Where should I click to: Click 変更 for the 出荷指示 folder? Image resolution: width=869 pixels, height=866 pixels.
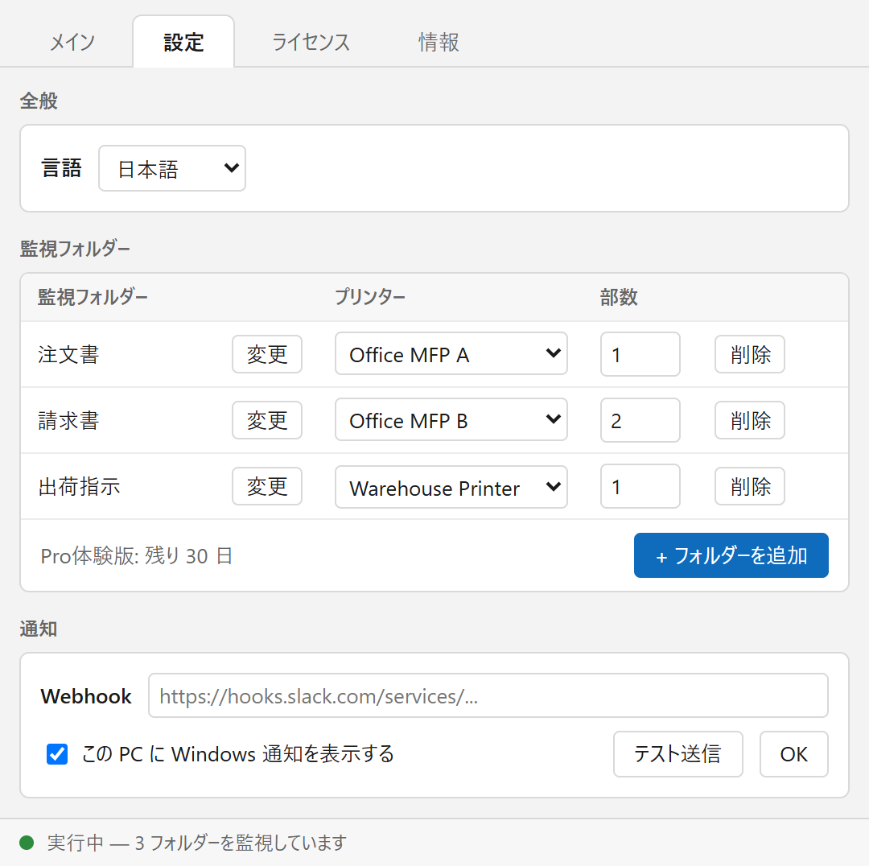pyautogui.click(x=267, y=486)
